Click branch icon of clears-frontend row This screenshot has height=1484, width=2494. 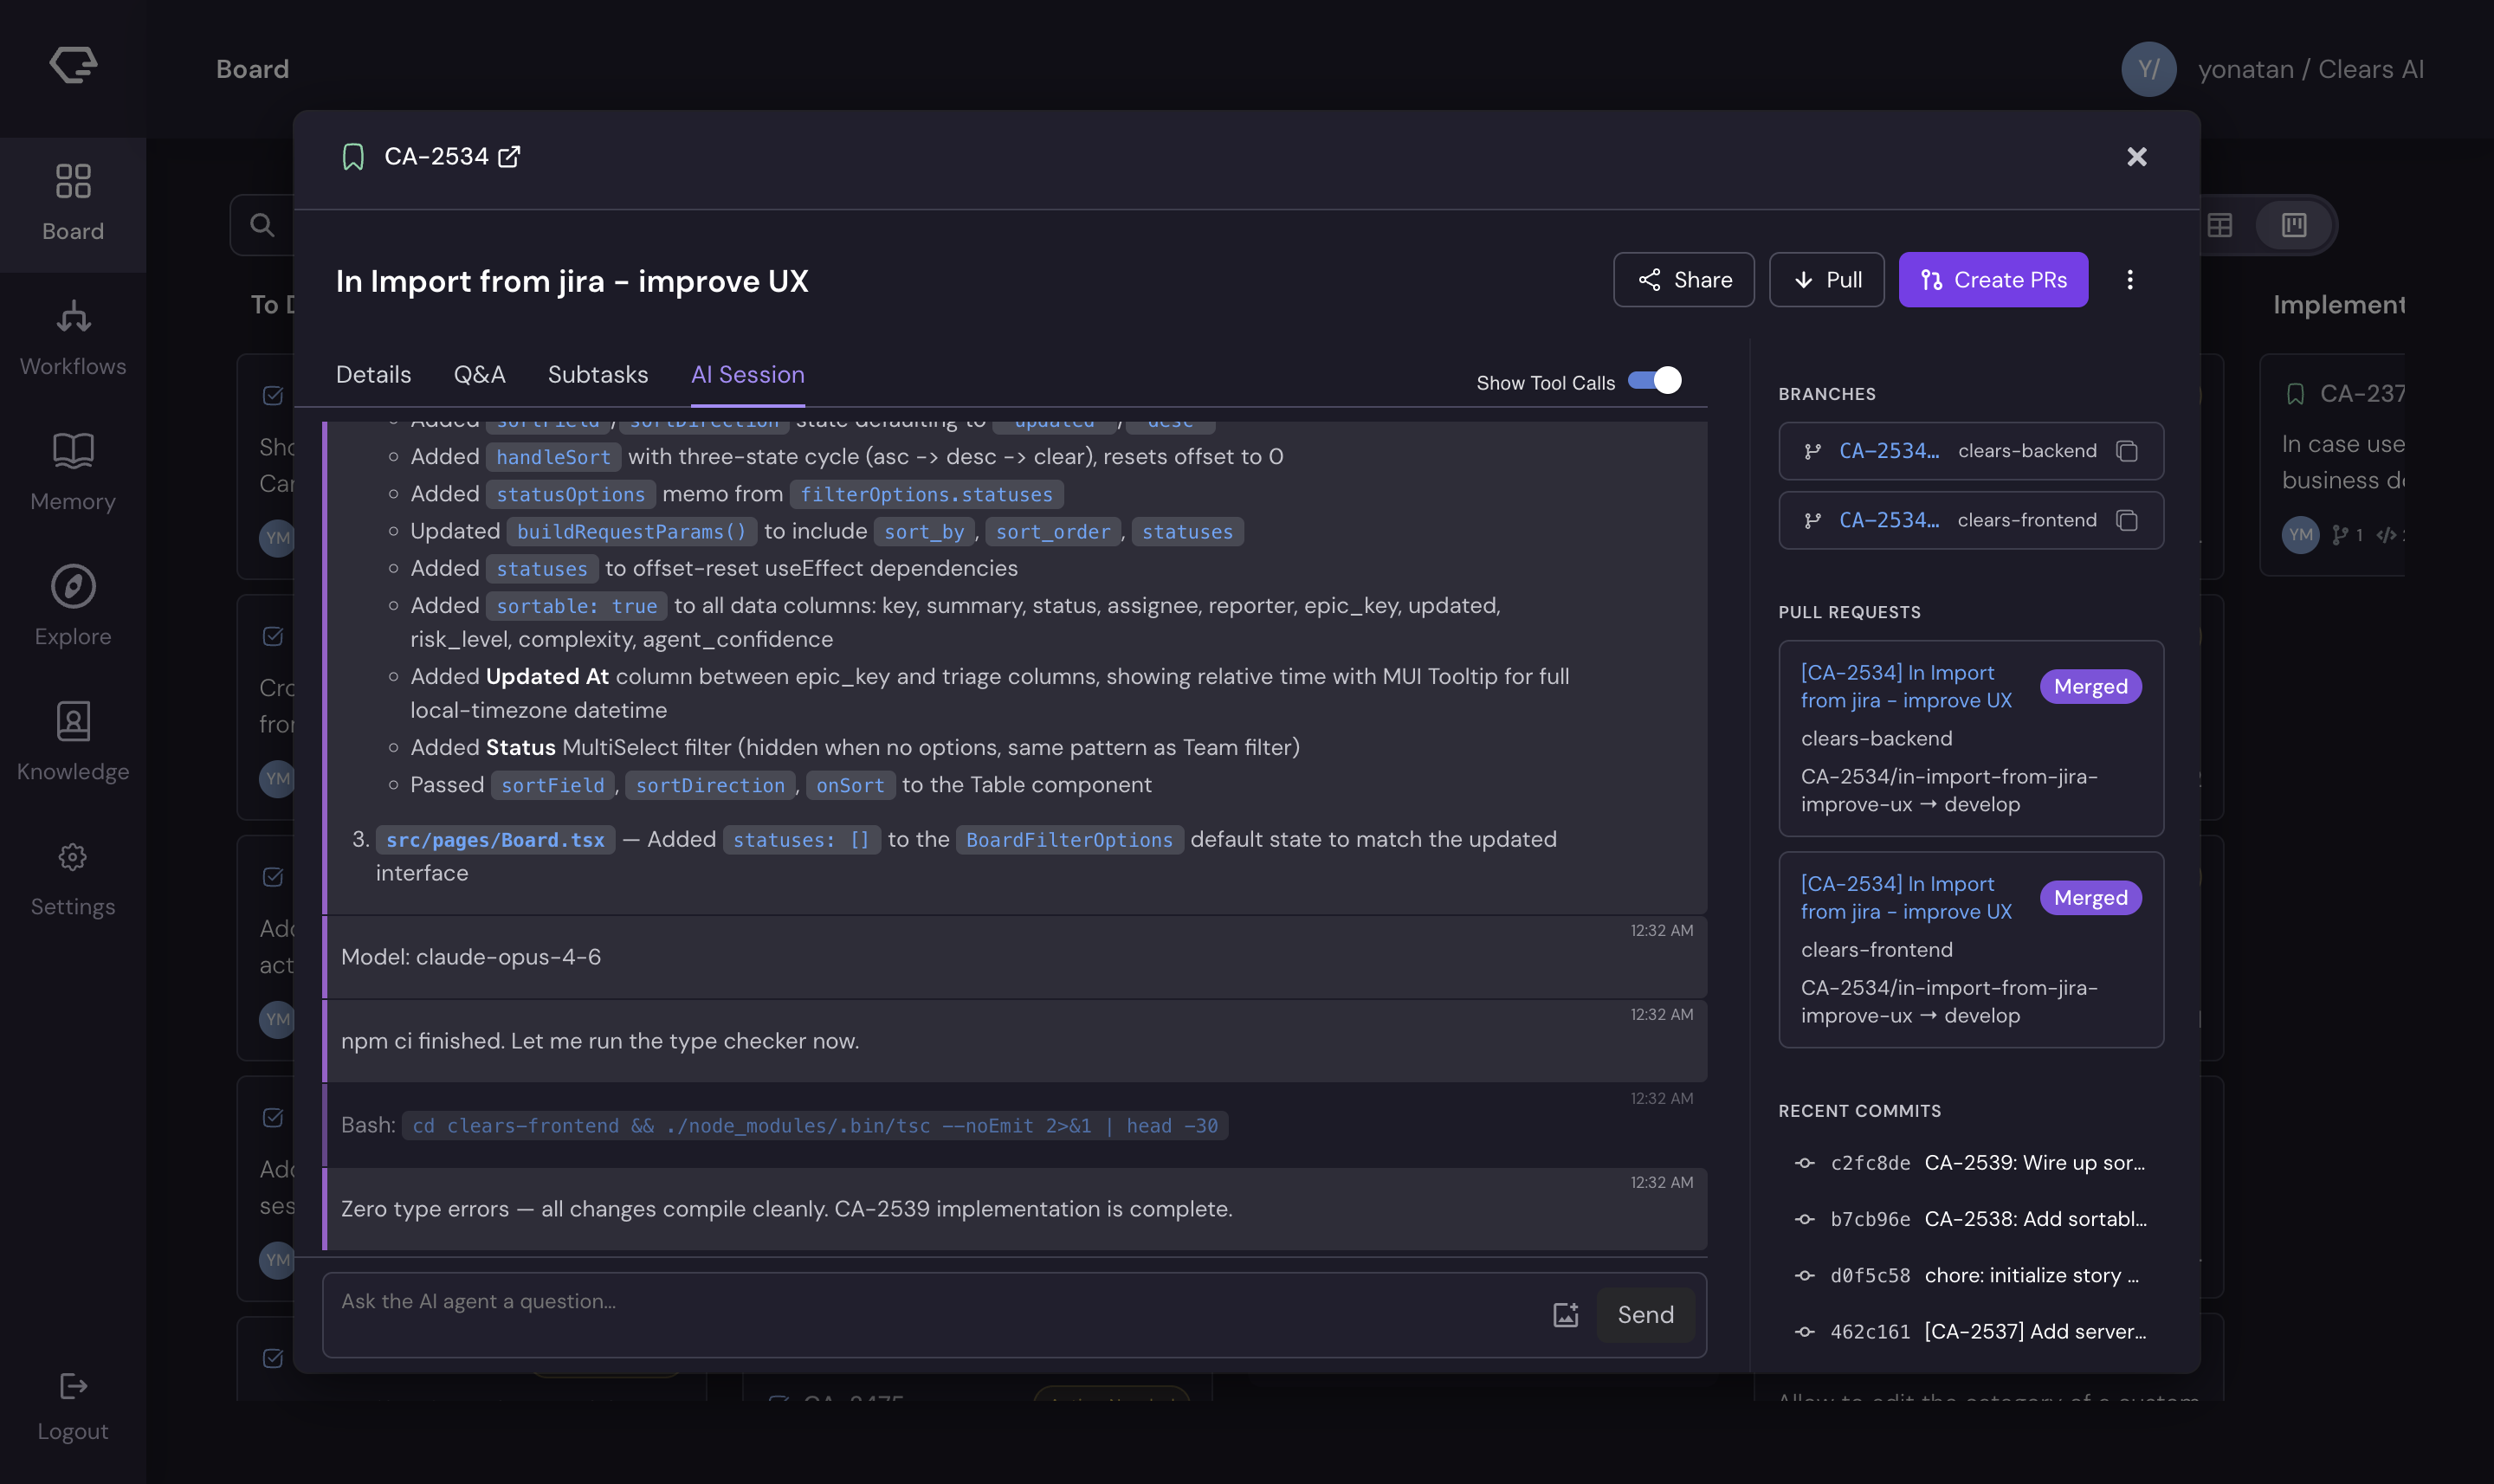coord(1812,520)
